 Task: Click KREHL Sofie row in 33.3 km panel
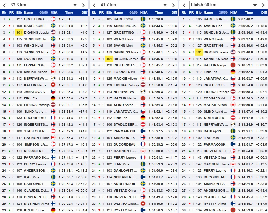pyautogui.click(x=44, y=210)
